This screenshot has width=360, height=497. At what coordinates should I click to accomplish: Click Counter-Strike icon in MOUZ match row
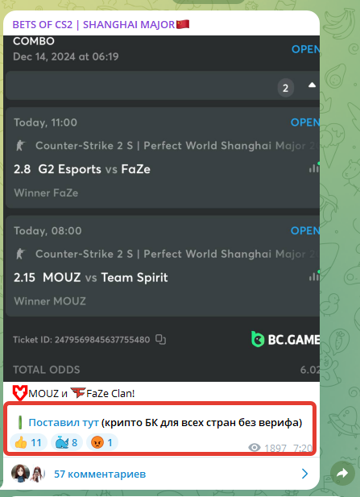pos(21,255)
